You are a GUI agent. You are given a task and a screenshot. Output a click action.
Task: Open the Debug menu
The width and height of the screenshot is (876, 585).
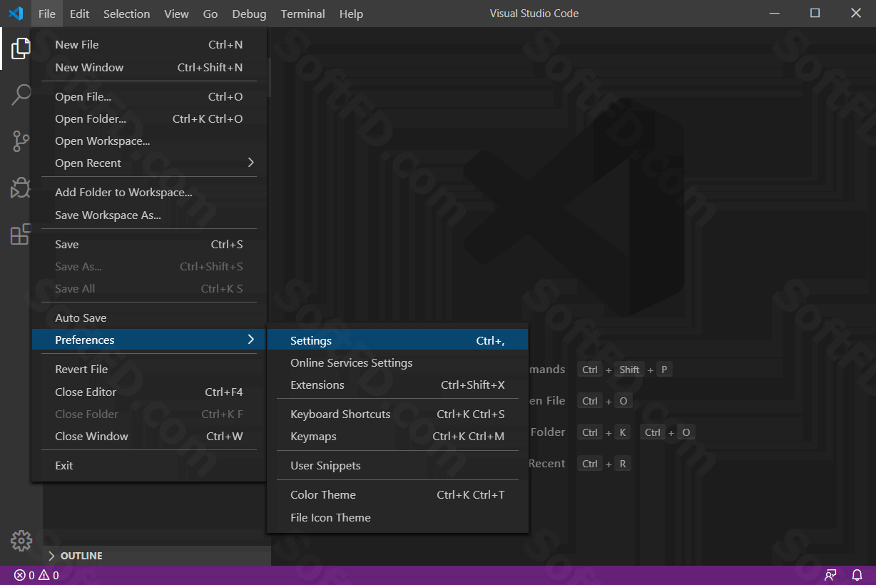coord(249,14)
